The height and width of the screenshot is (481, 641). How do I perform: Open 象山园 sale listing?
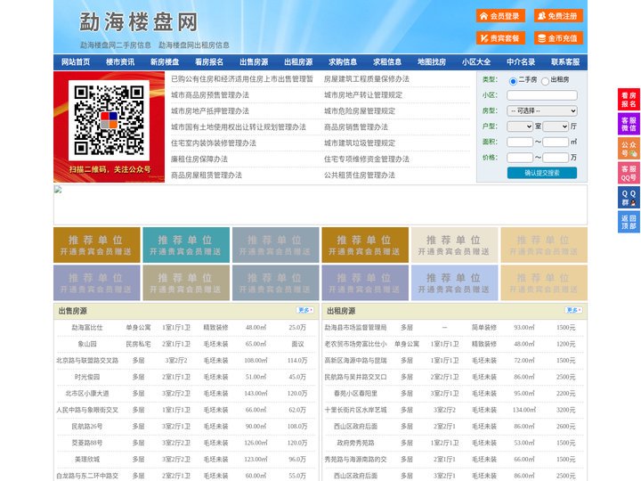click(x=87, y=344)
